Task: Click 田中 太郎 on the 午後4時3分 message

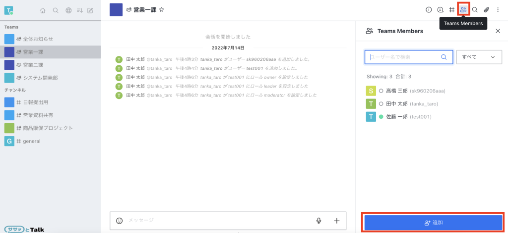Action: 135,59
